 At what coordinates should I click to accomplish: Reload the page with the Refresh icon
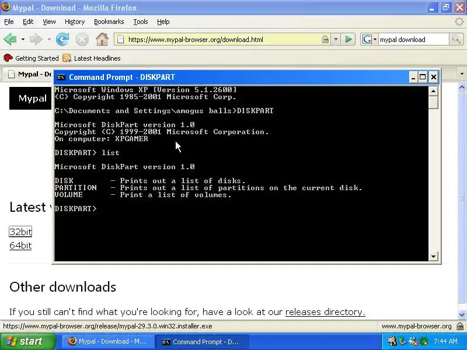[x=62, y=39]
